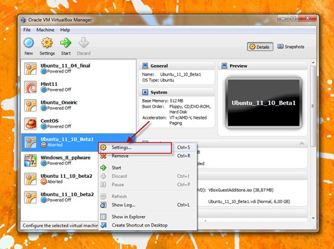Click the Ubuntu_Oneiric OS icon
The width and height of the screenshot is (334, 249).
30,105
